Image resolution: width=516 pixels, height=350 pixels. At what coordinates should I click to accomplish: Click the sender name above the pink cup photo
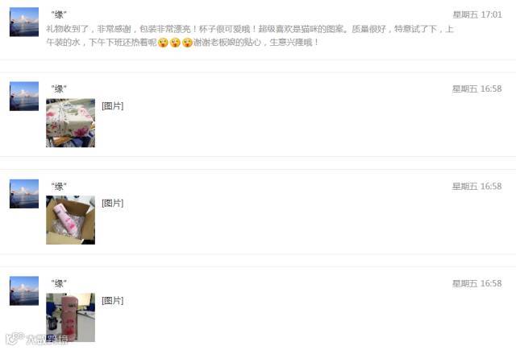click(59, 283)
